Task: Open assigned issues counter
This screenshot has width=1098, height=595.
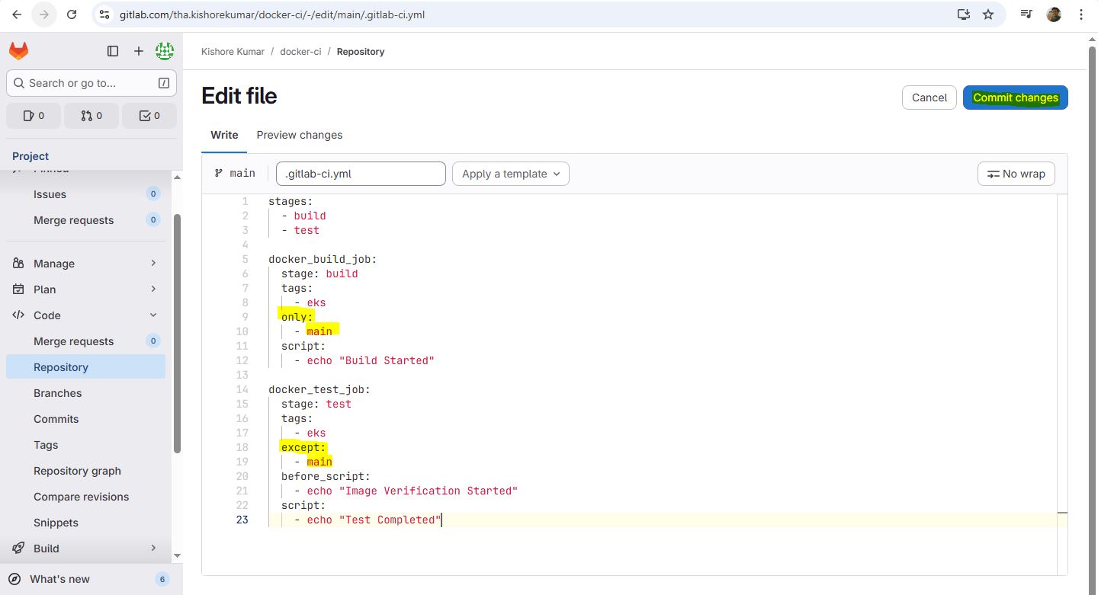Action: pos(34,116)
